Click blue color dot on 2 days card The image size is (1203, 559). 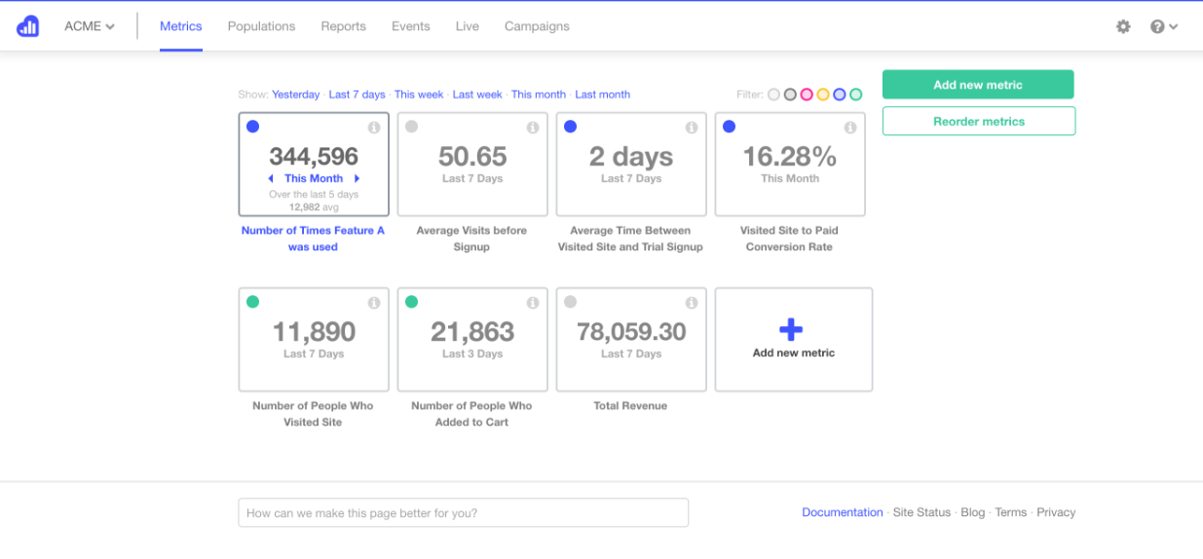pos(571,127)
